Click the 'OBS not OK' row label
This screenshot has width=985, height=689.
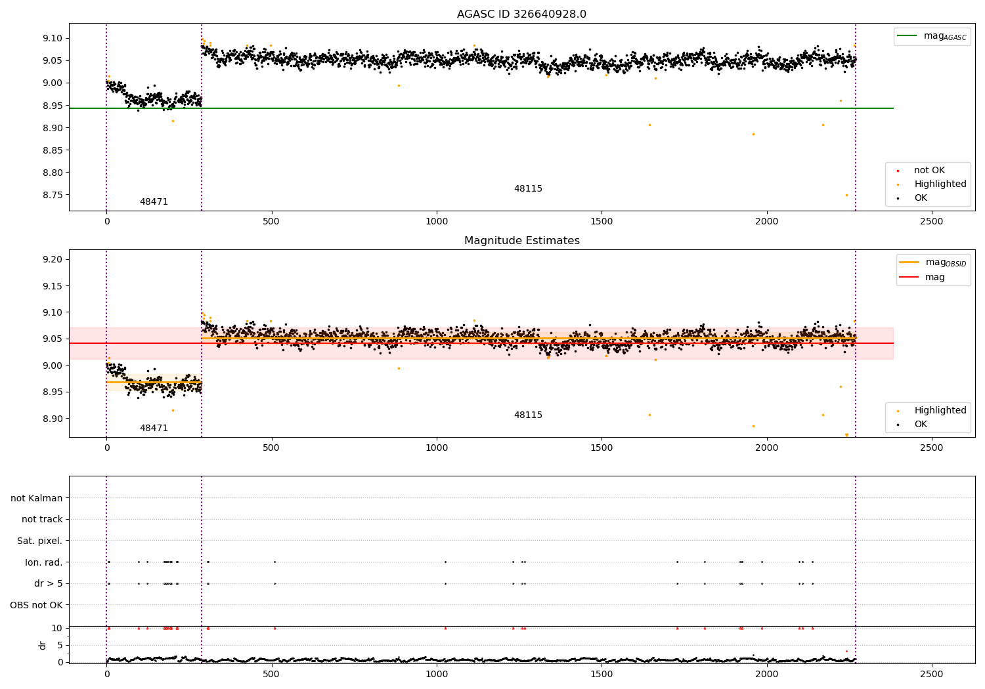[37, 605]
